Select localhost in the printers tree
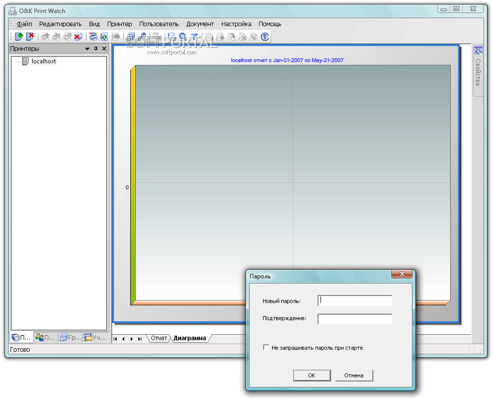 click(44, 61)
